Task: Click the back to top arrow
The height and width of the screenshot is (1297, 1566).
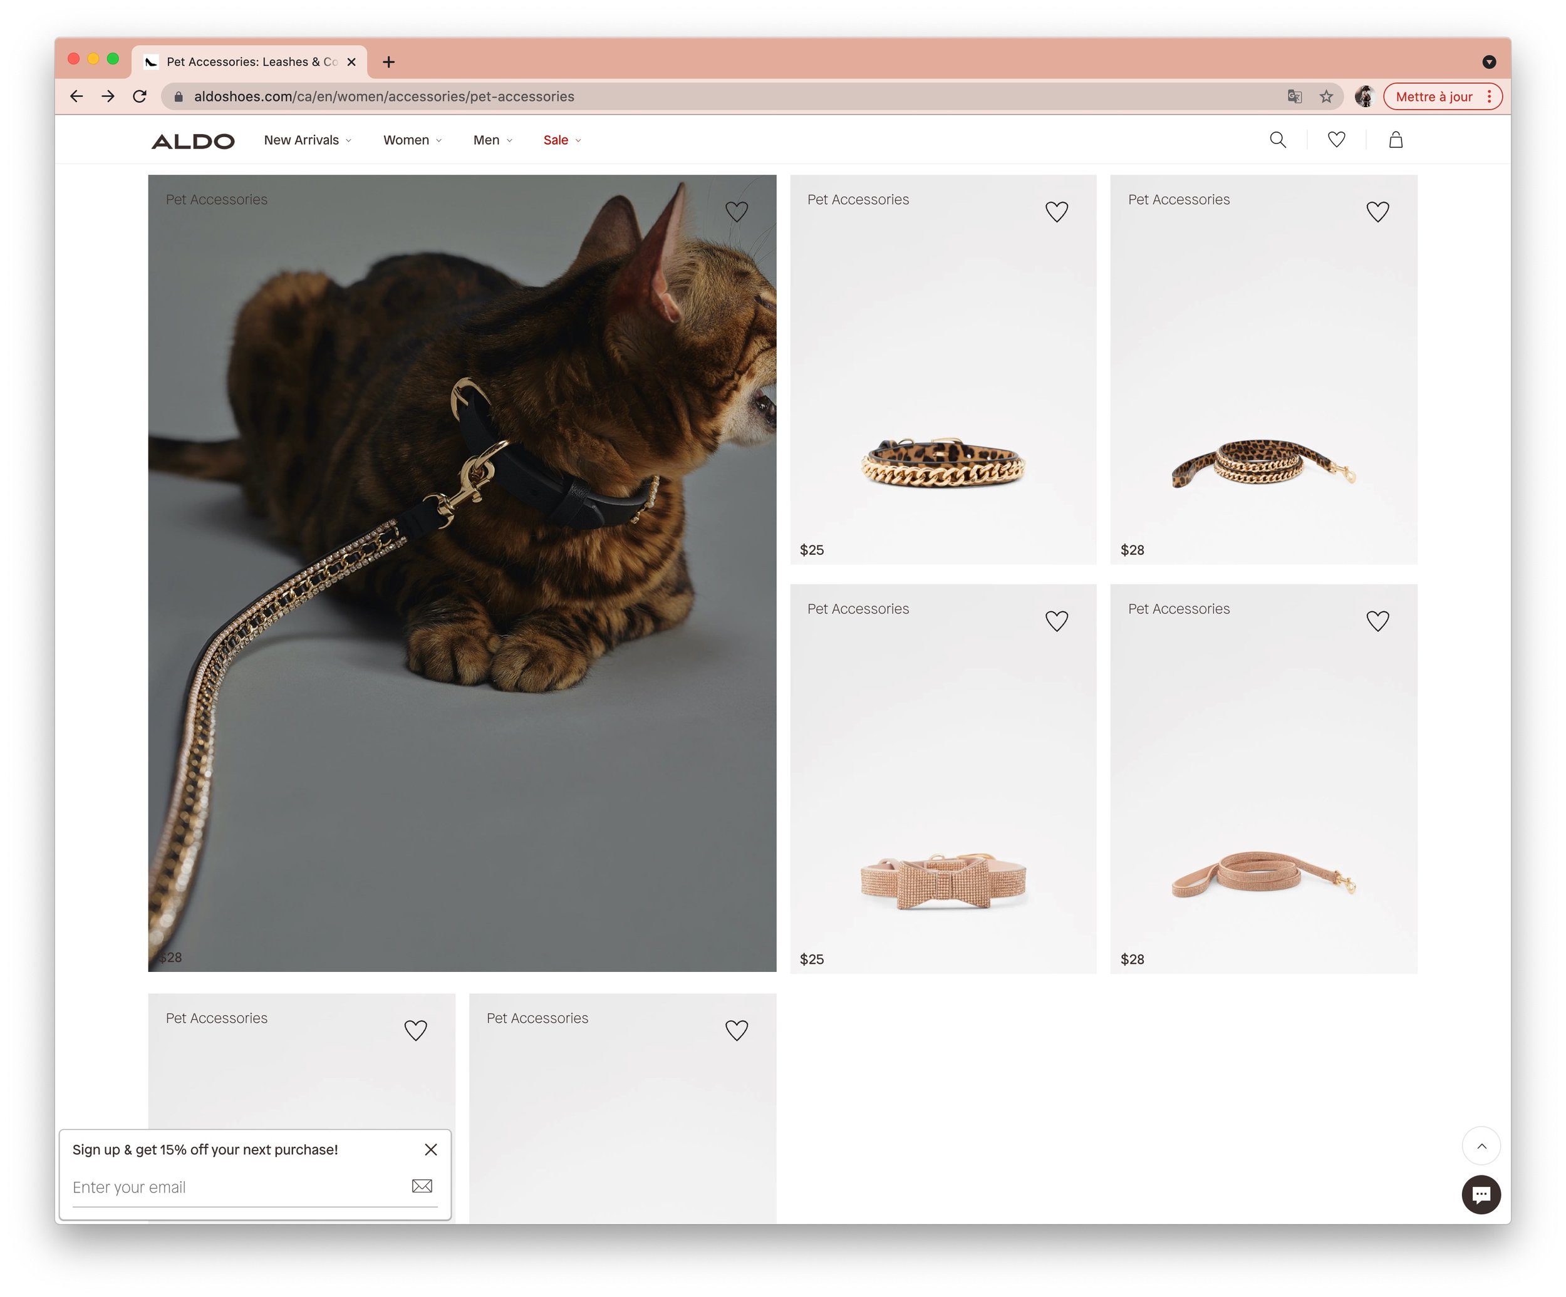Action: click(x=1481, y=1145)
